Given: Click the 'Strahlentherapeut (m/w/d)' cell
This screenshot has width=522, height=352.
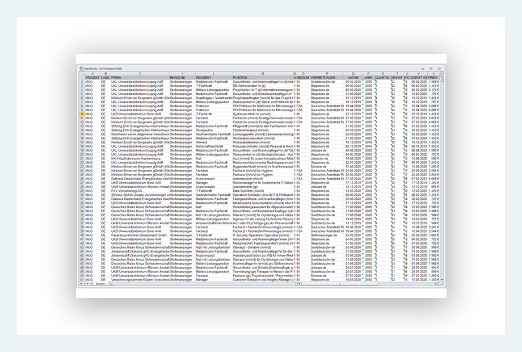Looking at the screenshot, I should pos(263,130).
